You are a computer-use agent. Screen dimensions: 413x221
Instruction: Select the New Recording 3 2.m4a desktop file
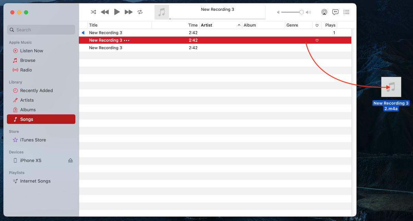coord(391,87)
